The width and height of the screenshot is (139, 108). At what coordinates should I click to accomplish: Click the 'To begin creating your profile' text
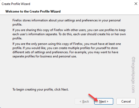41,89
